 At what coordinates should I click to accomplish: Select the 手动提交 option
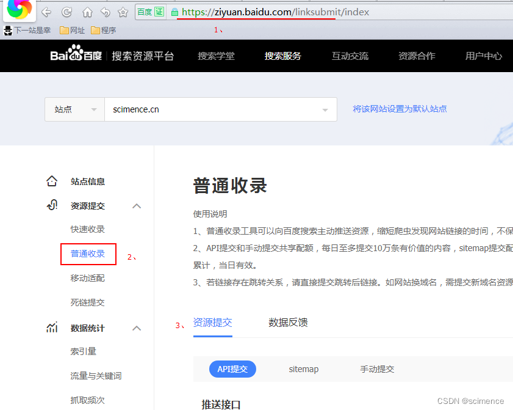(377, 369)
